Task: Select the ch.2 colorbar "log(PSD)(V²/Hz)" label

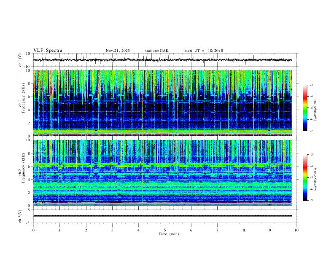Action: [315, 179]
